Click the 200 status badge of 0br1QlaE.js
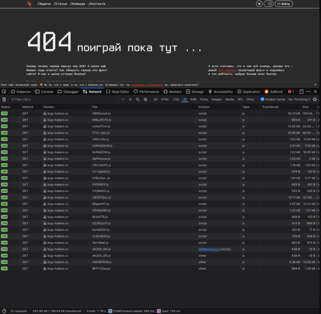 click(x=4, y=243)
